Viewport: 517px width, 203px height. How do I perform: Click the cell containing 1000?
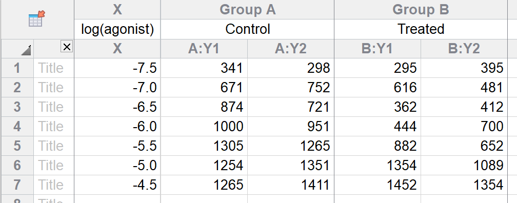point(204,127)
